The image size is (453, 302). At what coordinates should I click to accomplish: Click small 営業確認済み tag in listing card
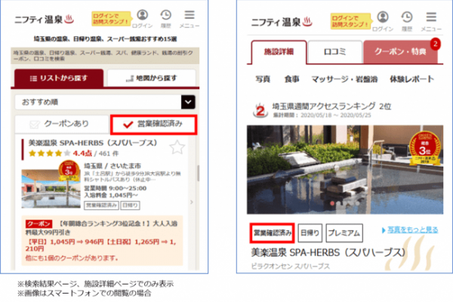point(101,205)
